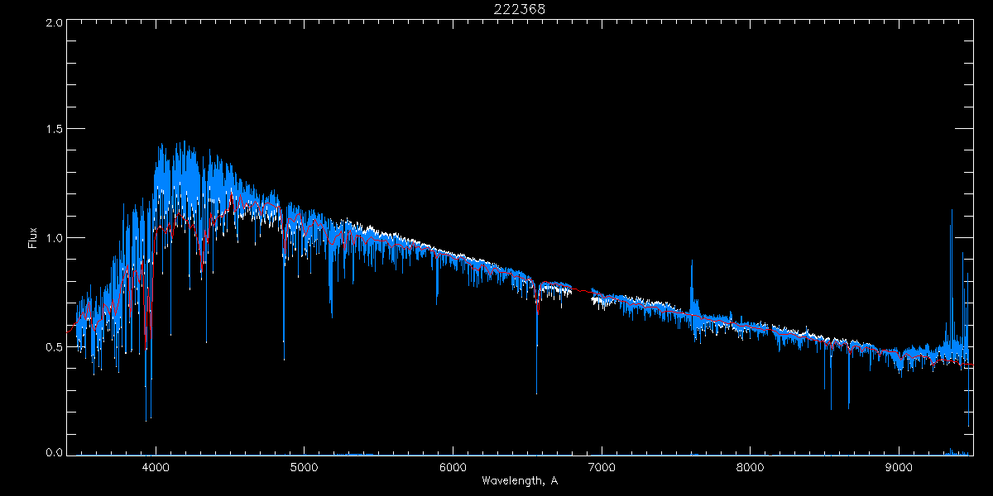Click the 0.0 flux tick label
The height and width of the screenshot is (496, 993).
(x=54, y=453)
